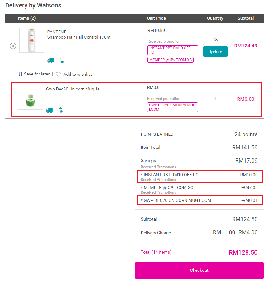This screenshot has width=269, height=282.
Task: Open the Pantene shampoo product image
Action: [x=32, y=40]
